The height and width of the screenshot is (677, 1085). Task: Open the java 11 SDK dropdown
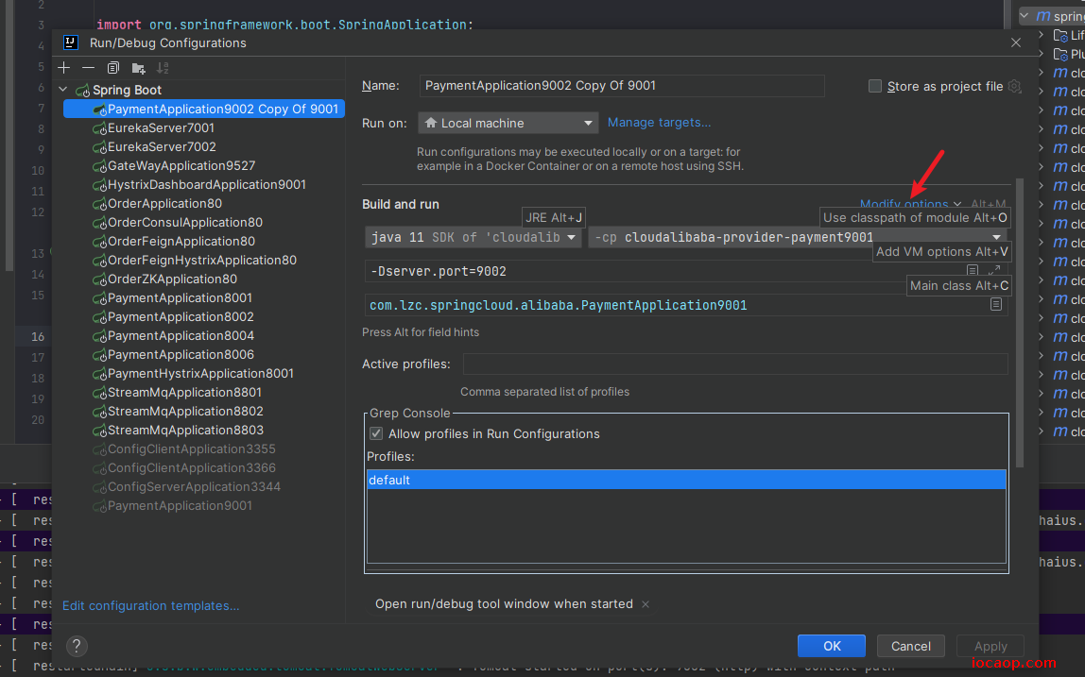473,237
